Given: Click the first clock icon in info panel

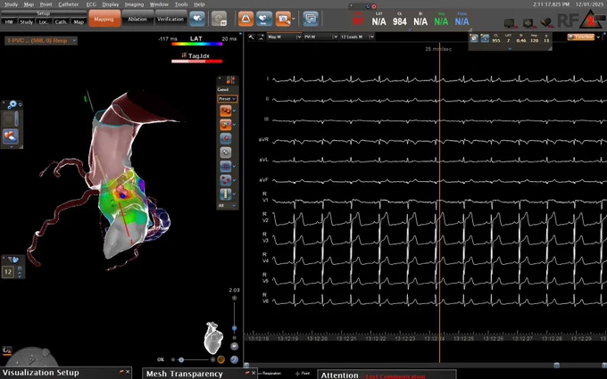Looking at the screenshot, I should [x=474, y=37].
